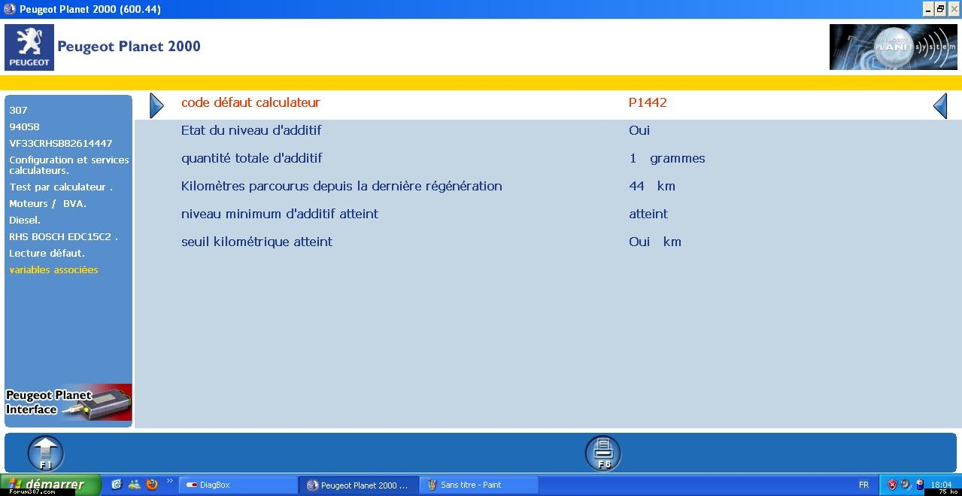
Task: Click 'Test par calculateur' in sidebar
Action: (61, 187)
